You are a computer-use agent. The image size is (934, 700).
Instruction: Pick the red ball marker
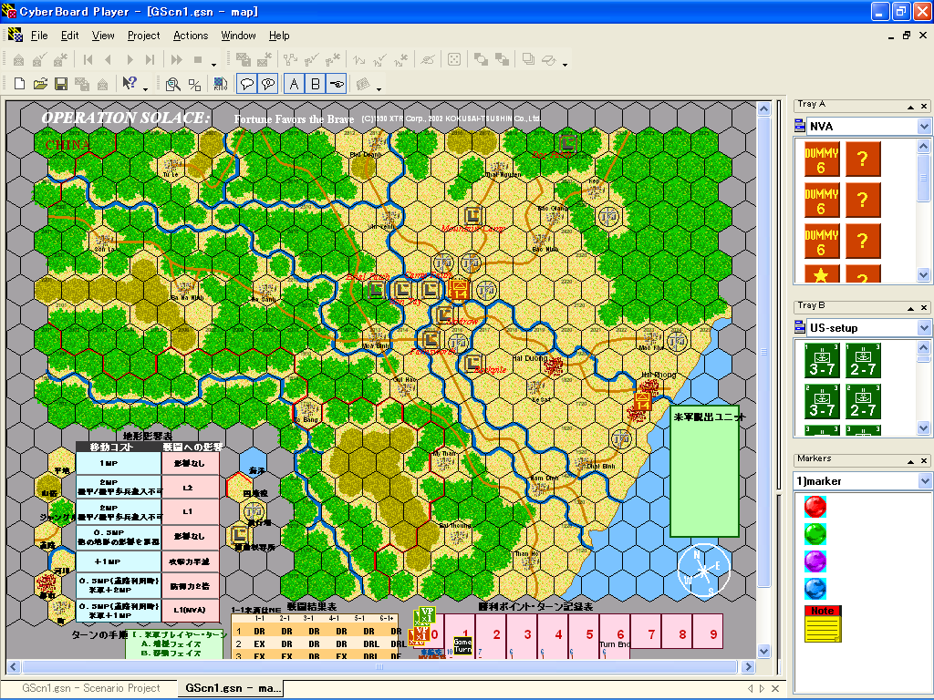[815, 506]
